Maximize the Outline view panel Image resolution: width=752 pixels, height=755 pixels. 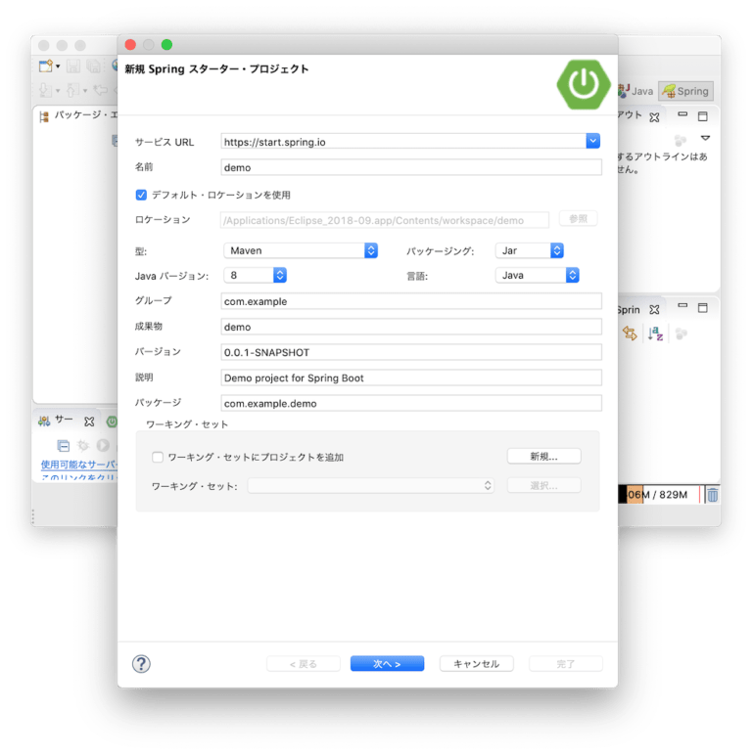click(703, 116)
